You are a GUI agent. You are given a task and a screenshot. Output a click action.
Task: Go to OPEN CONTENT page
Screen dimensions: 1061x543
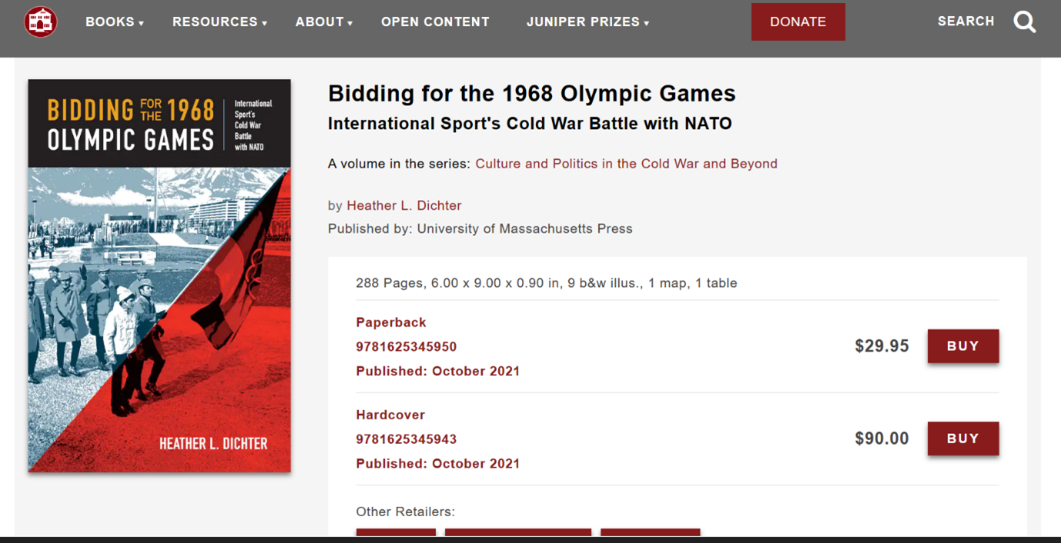[x=435, y=22]
